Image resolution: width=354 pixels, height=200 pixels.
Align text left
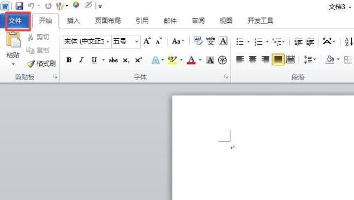tap(240, 60)
